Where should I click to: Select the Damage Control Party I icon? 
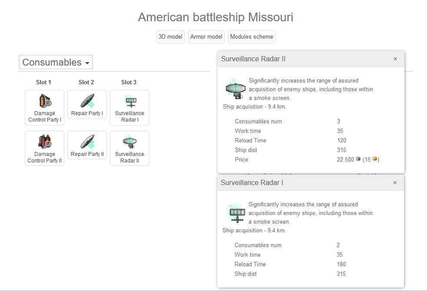coord(44,102)
